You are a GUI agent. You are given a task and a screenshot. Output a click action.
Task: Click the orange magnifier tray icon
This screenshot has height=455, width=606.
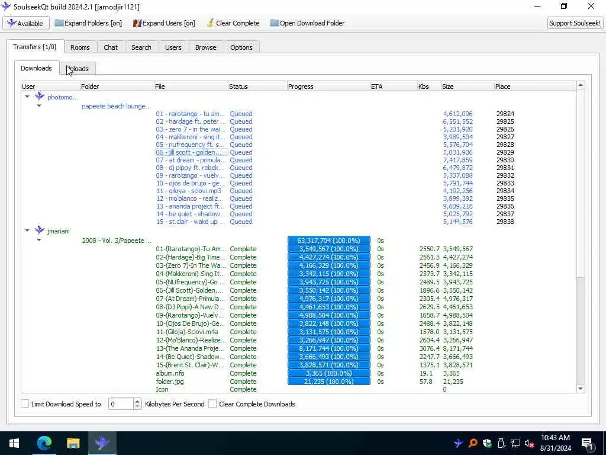coord(472,443)
